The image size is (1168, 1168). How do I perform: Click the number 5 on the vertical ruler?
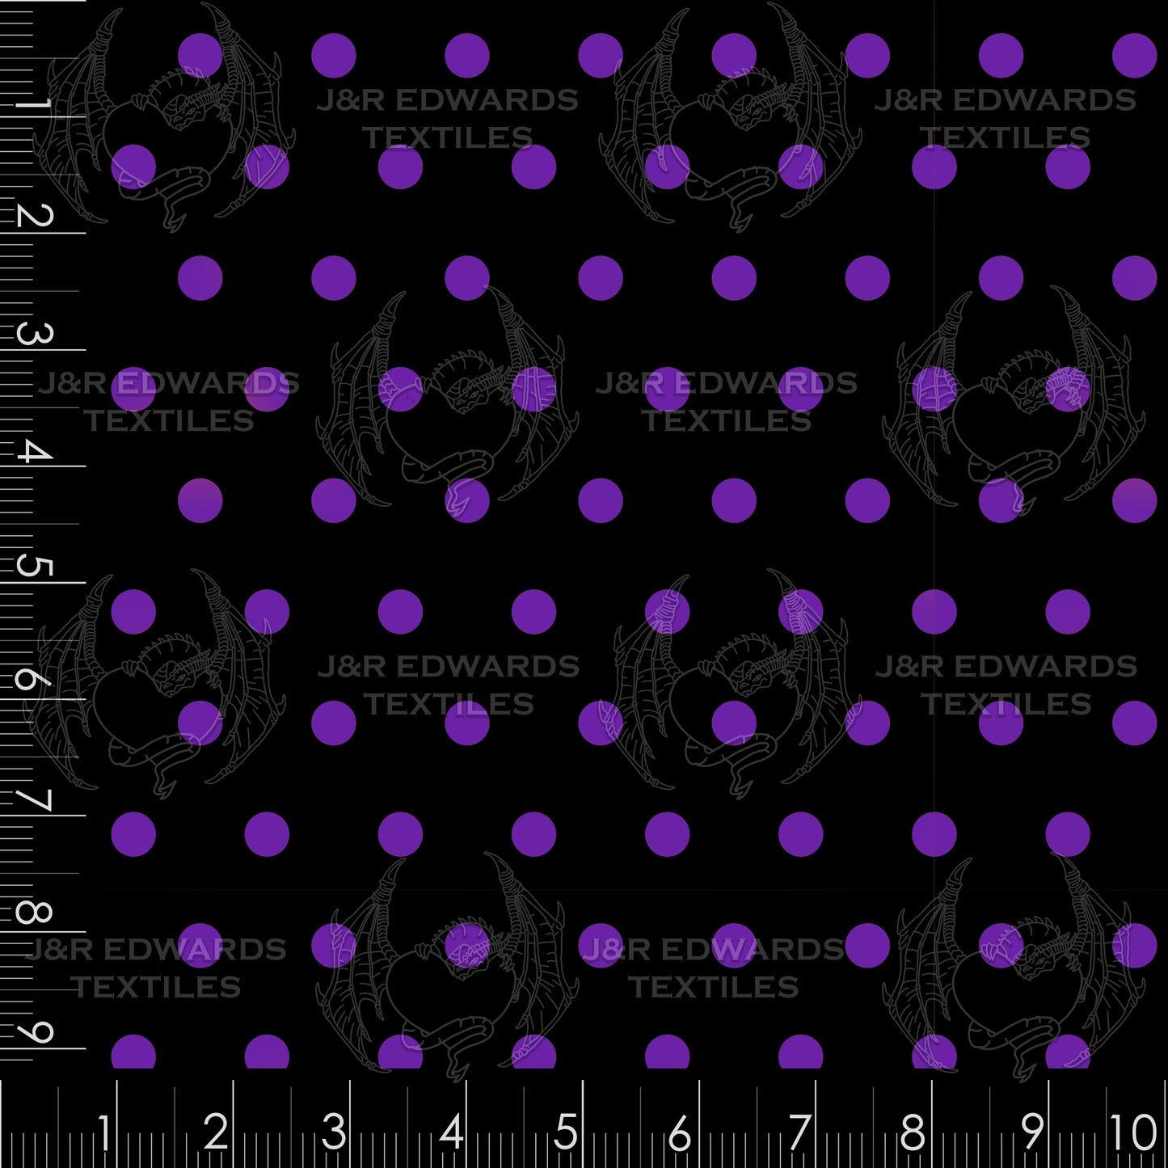pos(36,566)
